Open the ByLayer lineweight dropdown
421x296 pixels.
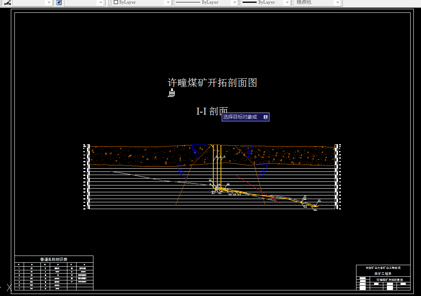tap(287, 3)
